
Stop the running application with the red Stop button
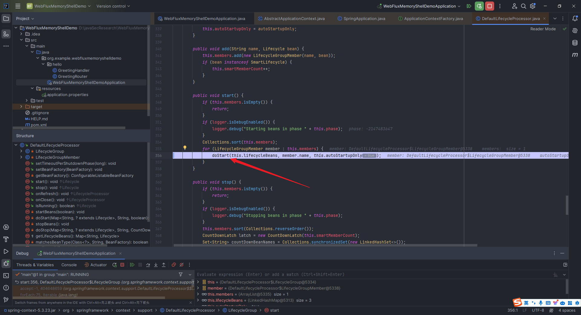pyautogui.click(x=490, y=6)
